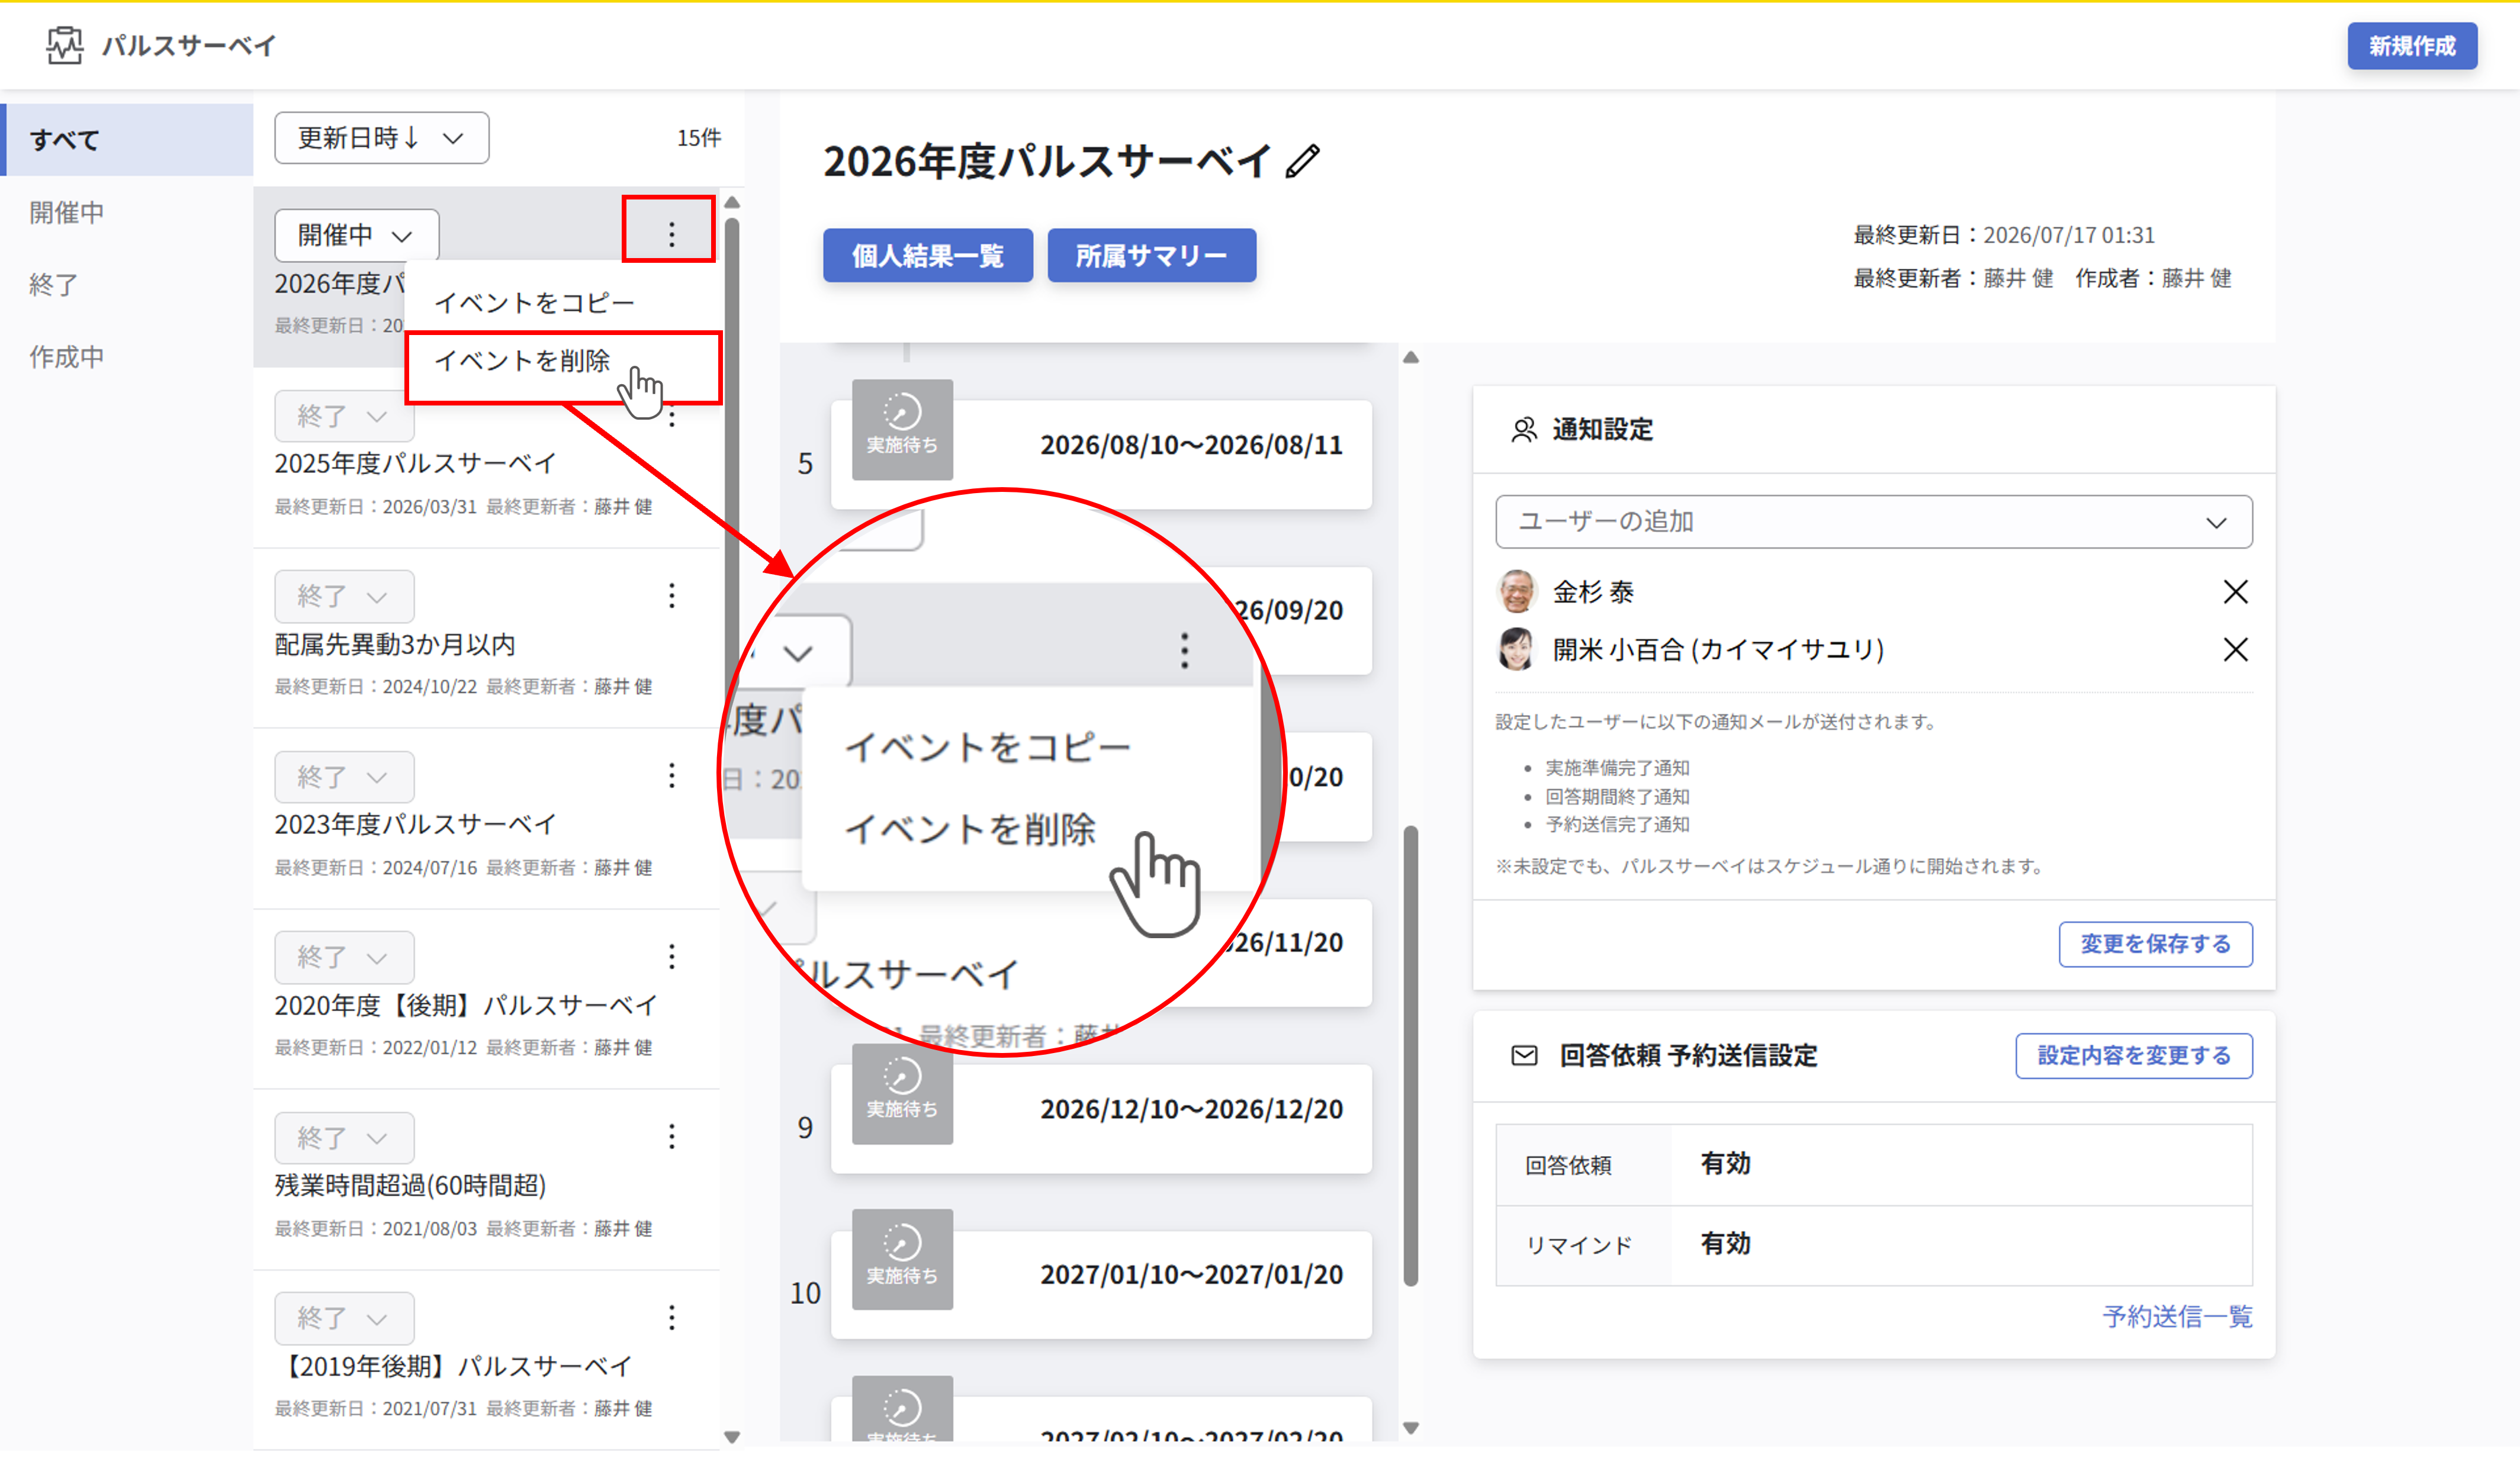The image size is (2520, 1465).
Task: Open three-dot menu for 2023年度パルスサーベイ
Action: tap(671, 776)
